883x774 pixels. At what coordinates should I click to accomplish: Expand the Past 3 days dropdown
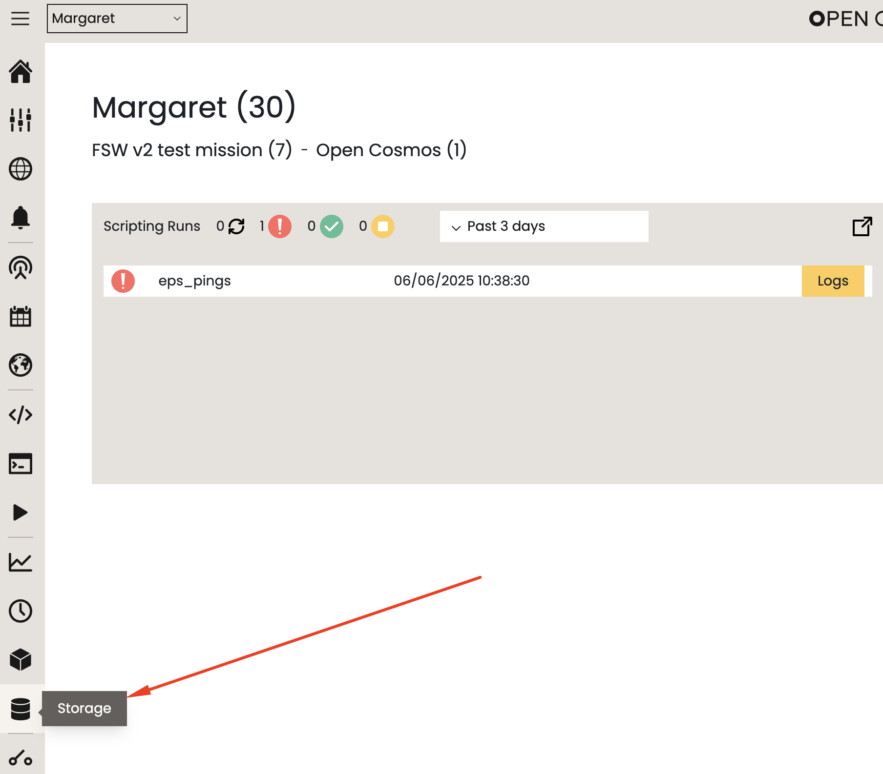pyautogui.click(x=544, y=226)
